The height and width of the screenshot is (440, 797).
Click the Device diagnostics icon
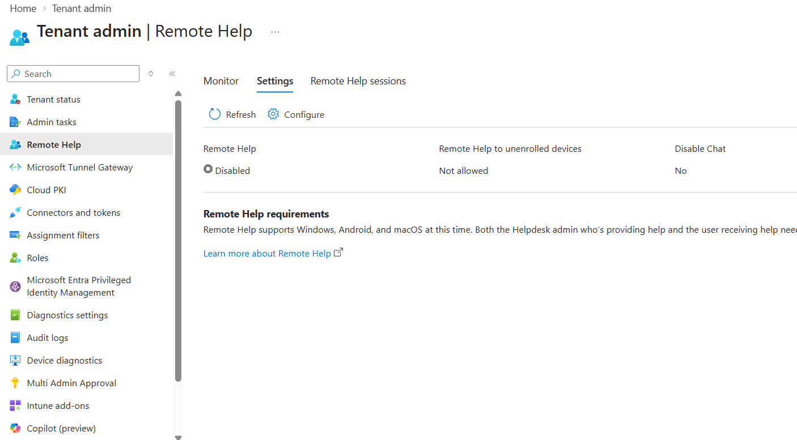click(x=15, y=360)
